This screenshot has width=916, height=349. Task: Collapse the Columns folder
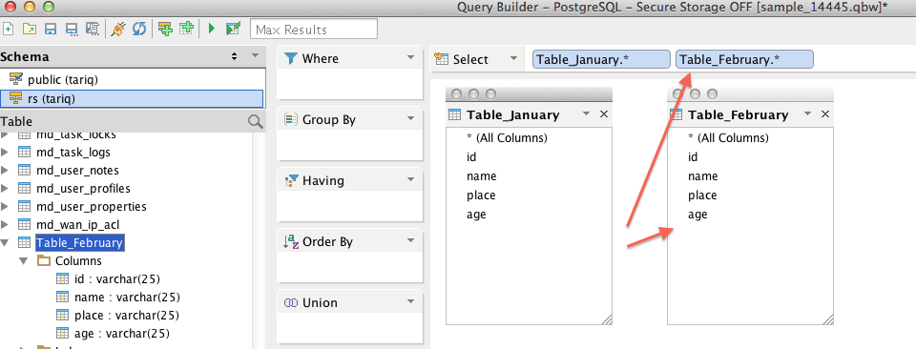[x=23, y=261]
